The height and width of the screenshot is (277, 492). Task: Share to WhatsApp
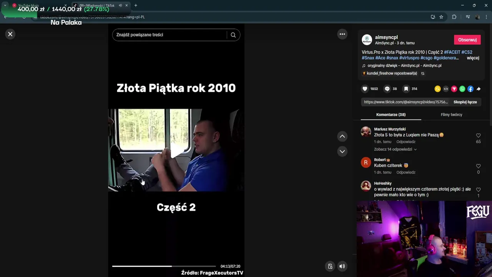(x=462, y=89)
